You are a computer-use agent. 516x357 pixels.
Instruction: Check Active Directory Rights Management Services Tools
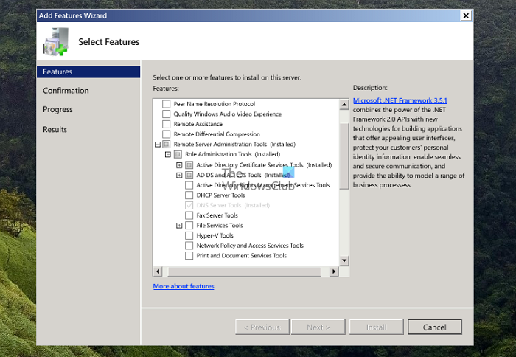tap(189, 185)
